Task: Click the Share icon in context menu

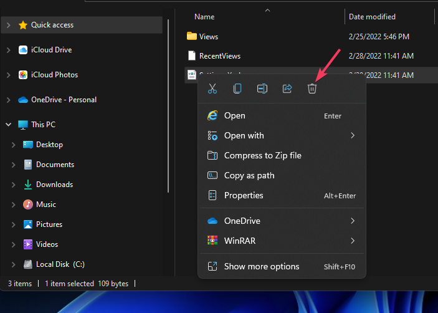Action: tap(287, 89)
